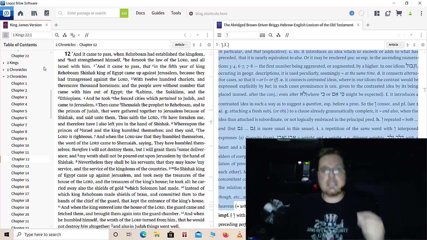Screen dimensions: 427x240
Task: Open the KJV history dropdown arrow
Action: (197, 35)
